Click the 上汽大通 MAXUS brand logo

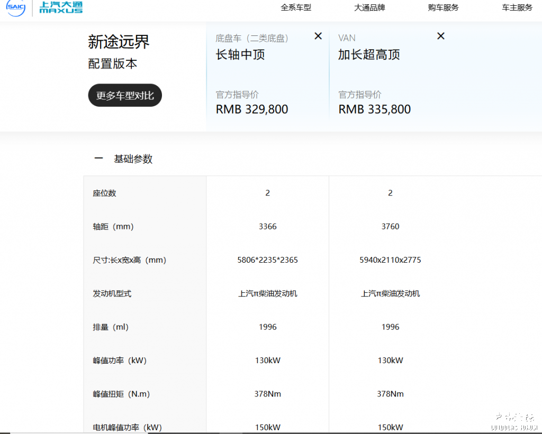61,7
